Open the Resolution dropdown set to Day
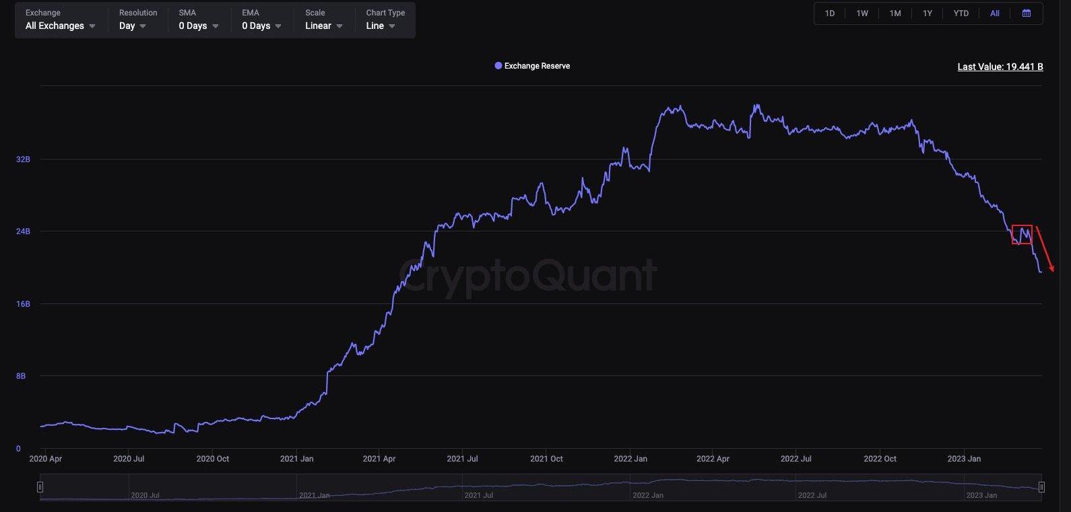Image resolution: width=1071 pixels, height=512 pixels. (133, 26)
